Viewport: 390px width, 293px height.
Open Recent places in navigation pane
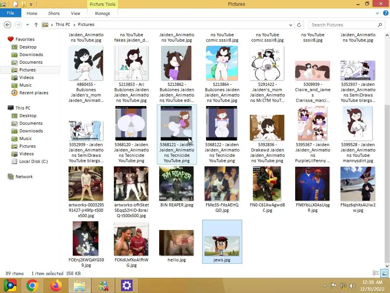click(34, 93)
